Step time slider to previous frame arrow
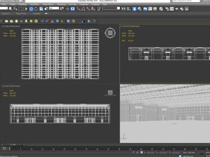 point(2,145)
